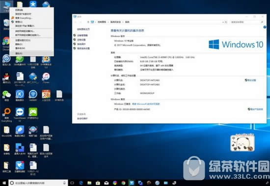Choose 搜索 Everything in the context menu
This screenshot has width=270, height=186.
click(x=24, y=18)
